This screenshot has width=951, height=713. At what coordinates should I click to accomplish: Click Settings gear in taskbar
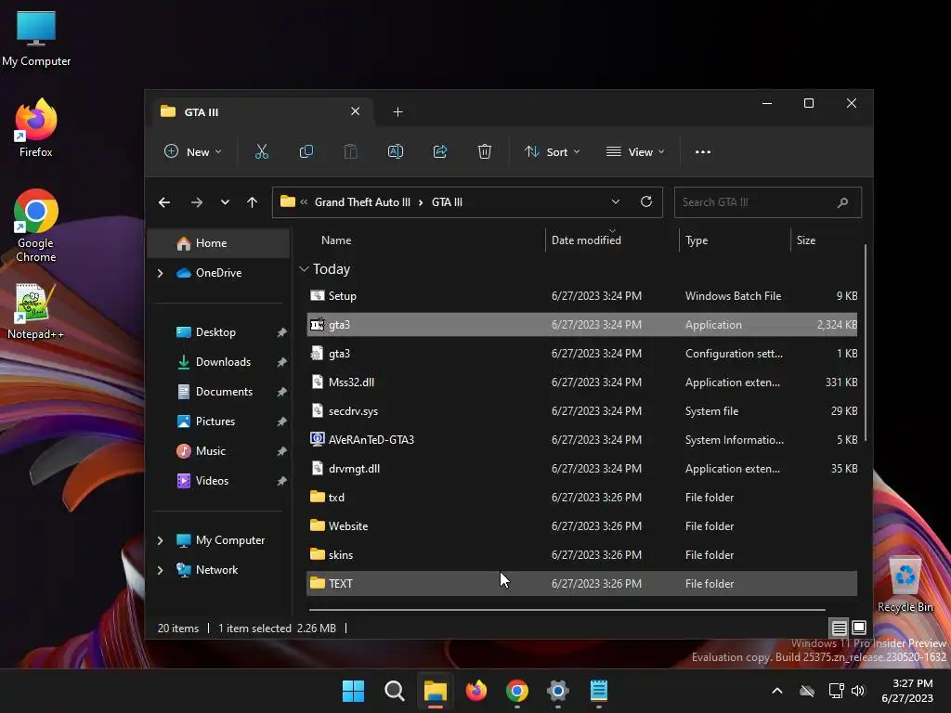(557, 691)
